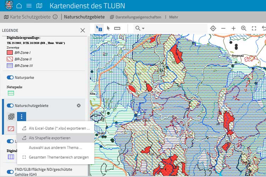The height and width of the screenshot is (177, 266).
Task: Click the Thüringen coat of arms logo
Action: [9, 5]
